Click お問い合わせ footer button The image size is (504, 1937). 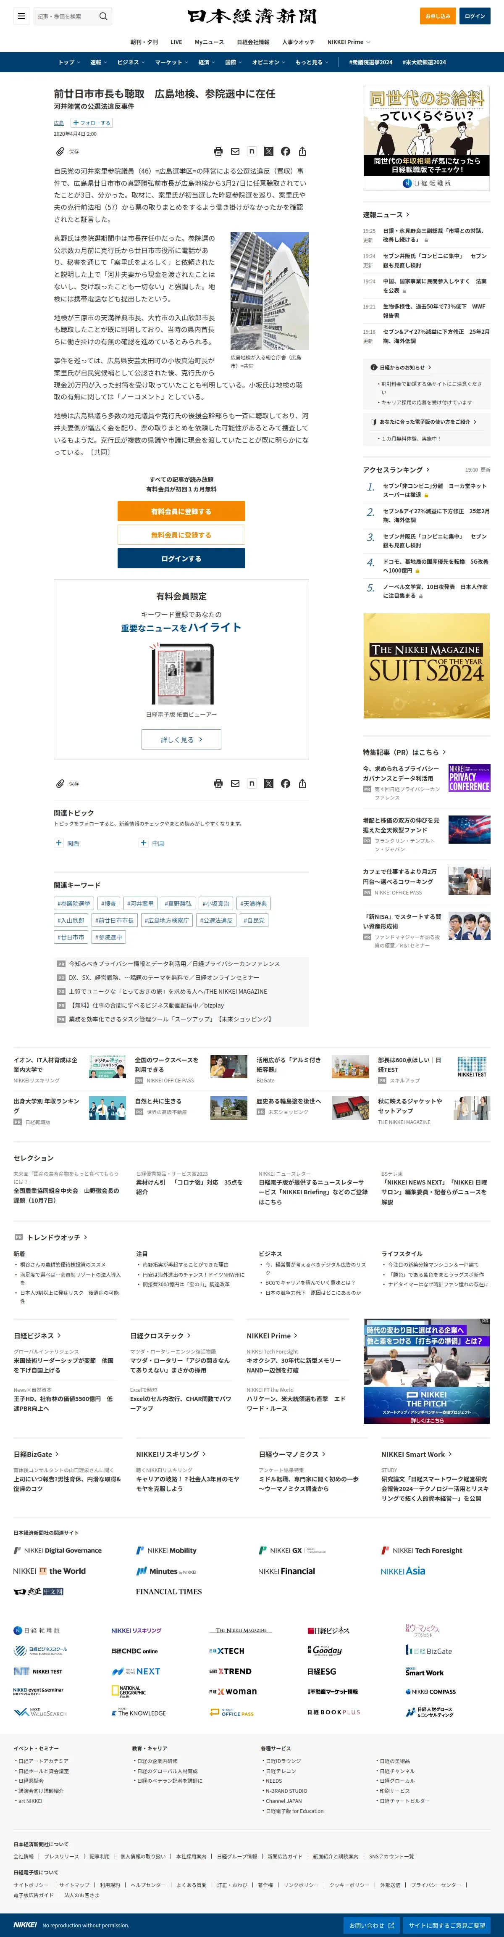372,1925
